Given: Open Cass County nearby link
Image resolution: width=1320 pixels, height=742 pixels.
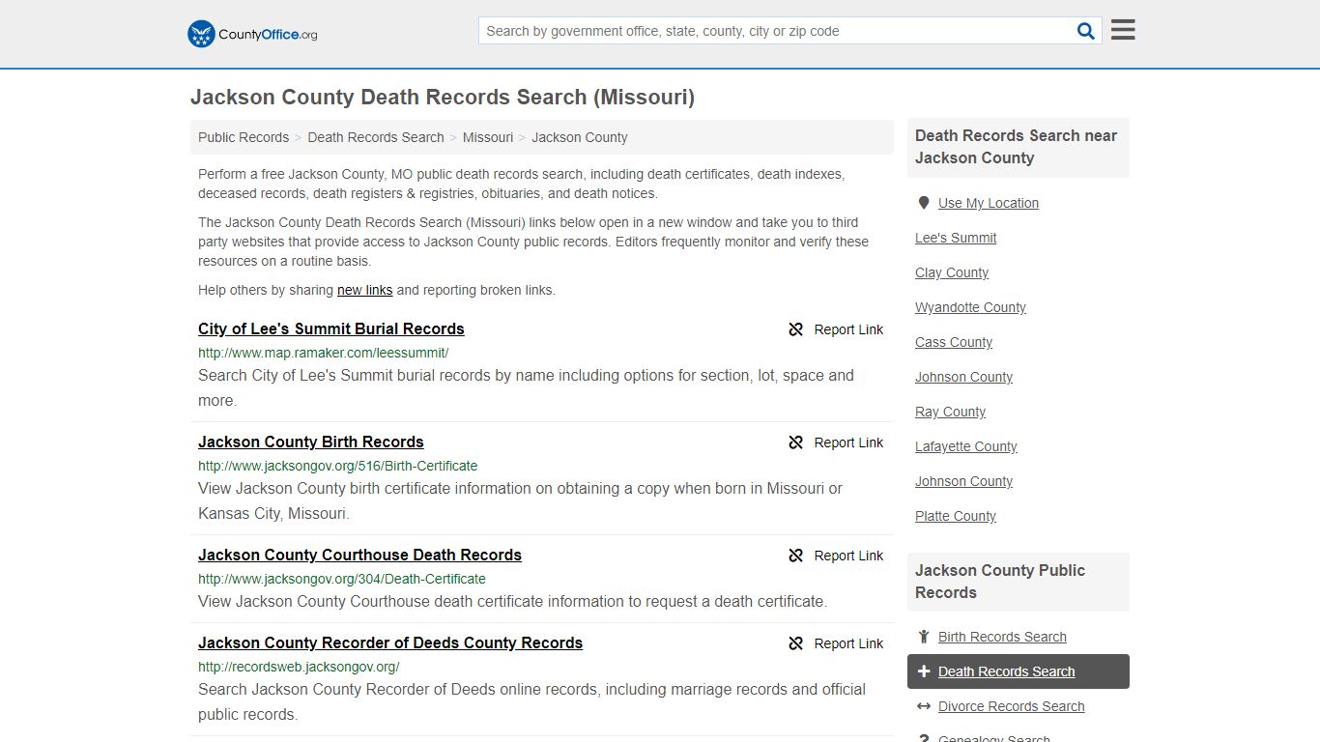Looking at the screenshot, I should [954, 342].
